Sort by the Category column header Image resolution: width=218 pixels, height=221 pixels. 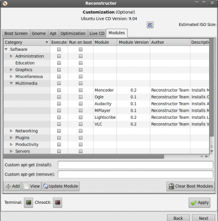[x=27, y=43]
